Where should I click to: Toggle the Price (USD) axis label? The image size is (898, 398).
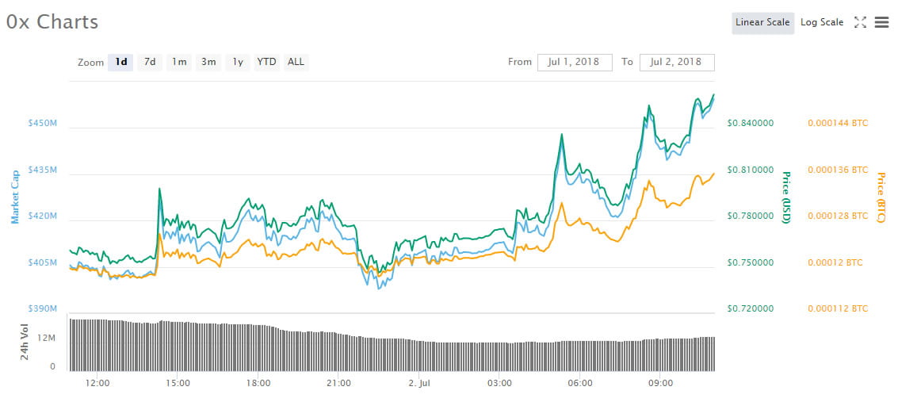786,197
